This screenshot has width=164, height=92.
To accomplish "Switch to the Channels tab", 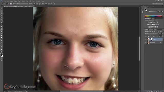I will pos(151,30).
